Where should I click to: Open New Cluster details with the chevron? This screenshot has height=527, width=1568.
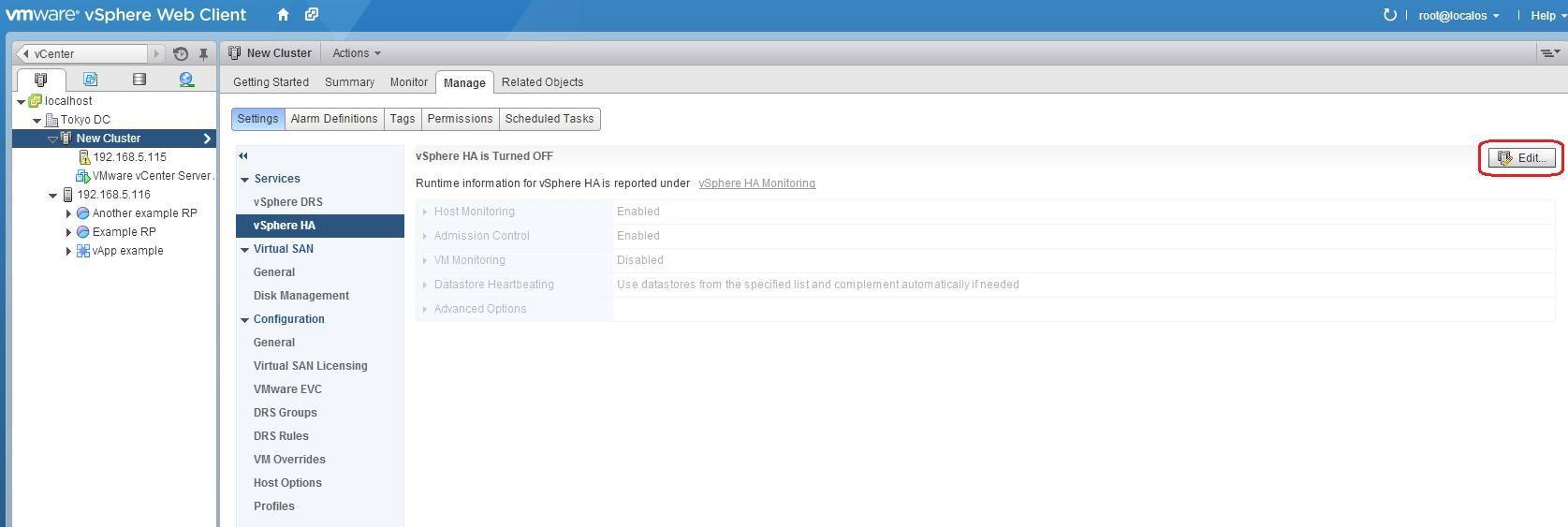pyautogui.click(x=207, y=139)
